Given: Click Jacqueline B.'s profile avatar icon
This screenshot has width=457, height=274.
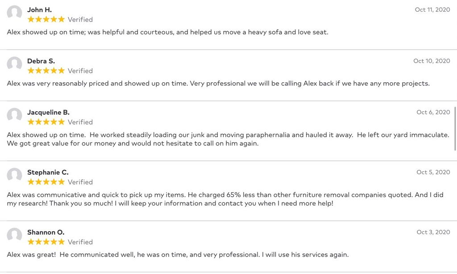Looking at the screenshot, I should 15,116.
